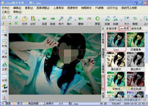This screenshot has width=148, height=106.
Task: Expand dropdown arrow beside 缩小
Action: point(75,20)
